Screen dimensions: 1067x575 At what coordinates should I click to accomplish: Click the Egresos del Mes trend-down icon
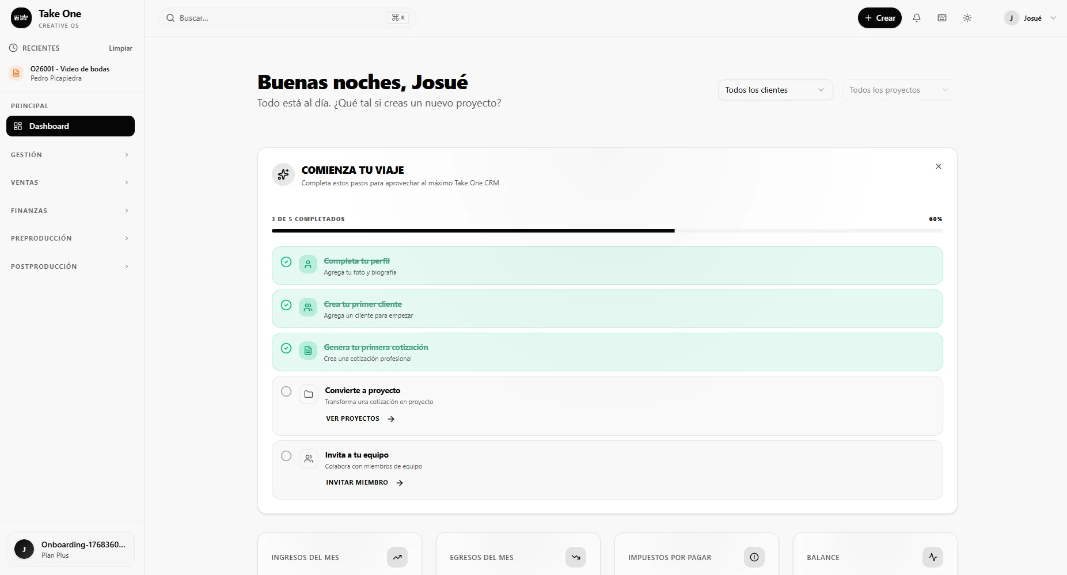576,557
